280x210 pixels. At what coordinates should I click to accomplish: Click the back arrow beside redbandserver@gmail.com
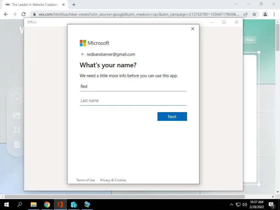point(83,54)
